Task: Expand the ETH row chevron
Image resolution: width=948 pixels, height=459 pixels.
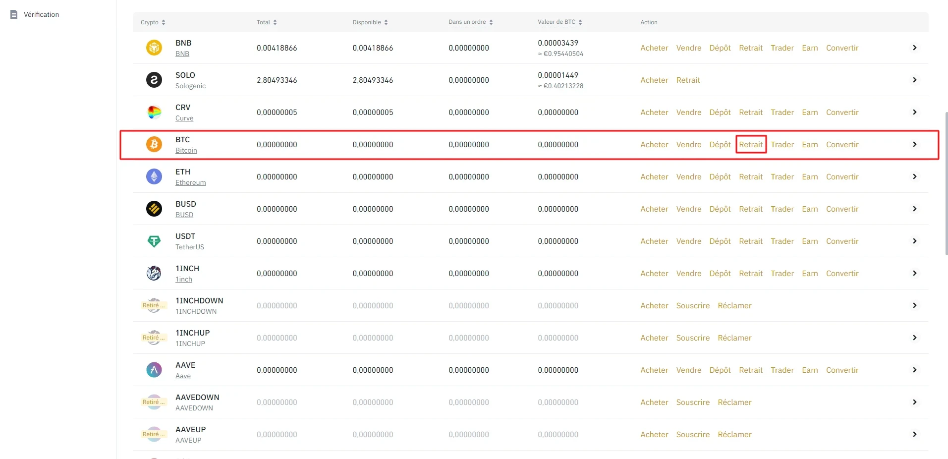Action: 915,176
